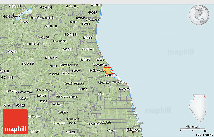The image size is (214, 137).
Task: Click the Waukegan city label
Action: pos(93,20)
